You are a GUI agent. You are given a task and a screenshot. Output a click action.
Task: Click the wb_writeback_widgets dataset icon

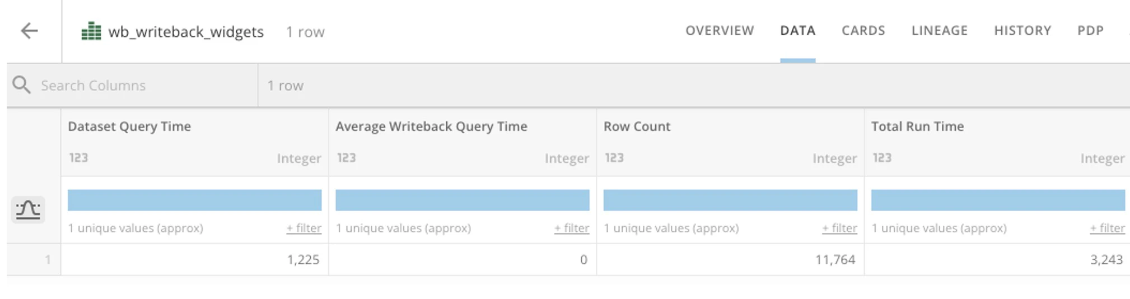[x=91, y=31]
